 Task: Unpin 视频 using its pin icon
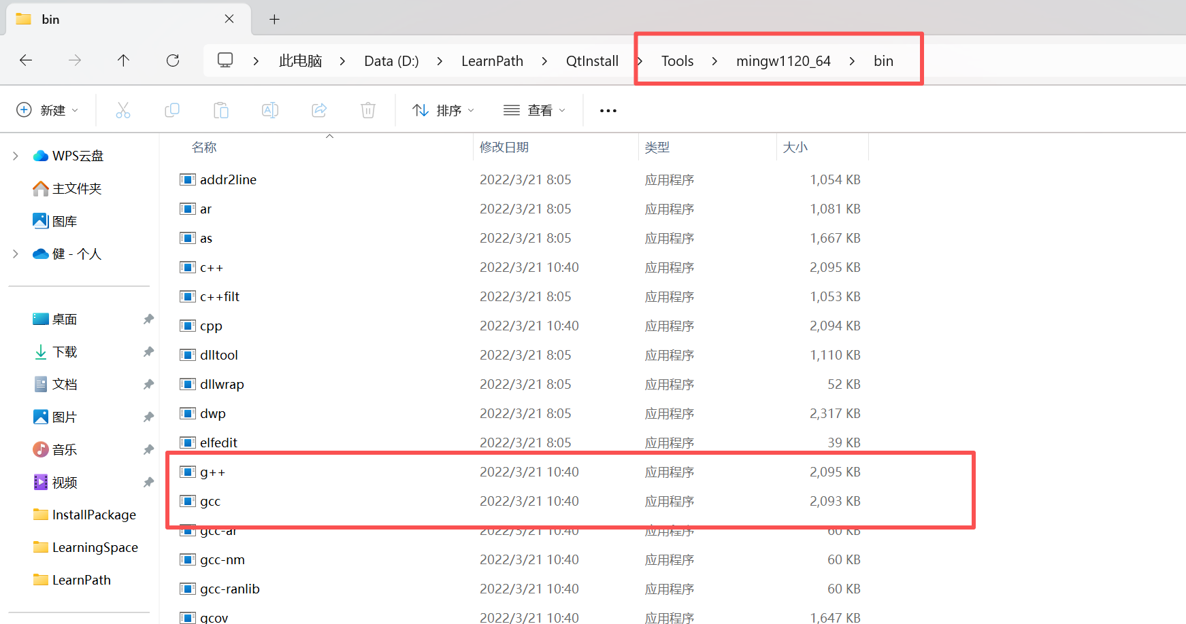tap(148, 482)
